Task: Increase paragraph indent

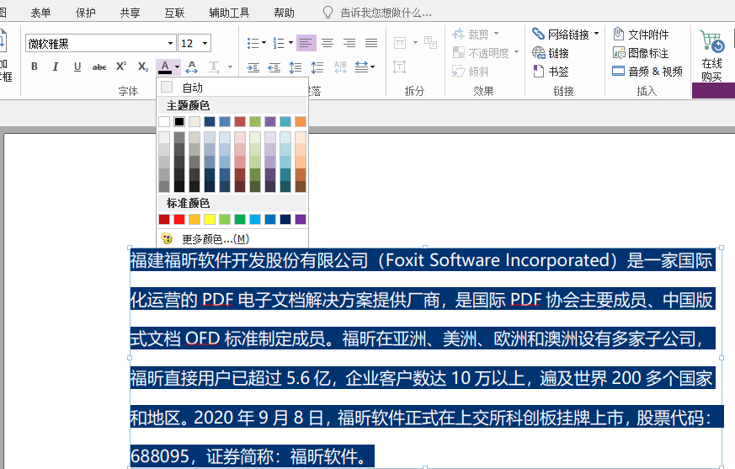Action: click(x=253, y=67)
